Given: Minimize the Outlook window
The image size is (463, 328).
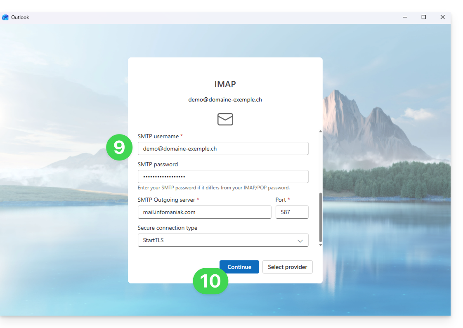Looking at the screenshot, I should [405, 17].
